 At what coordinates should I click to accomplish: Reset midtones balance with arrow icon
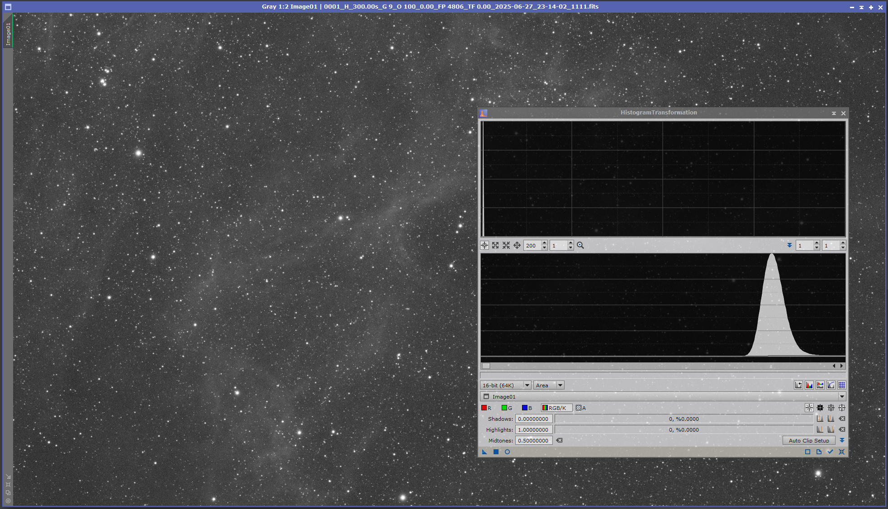tap(560, 440)
